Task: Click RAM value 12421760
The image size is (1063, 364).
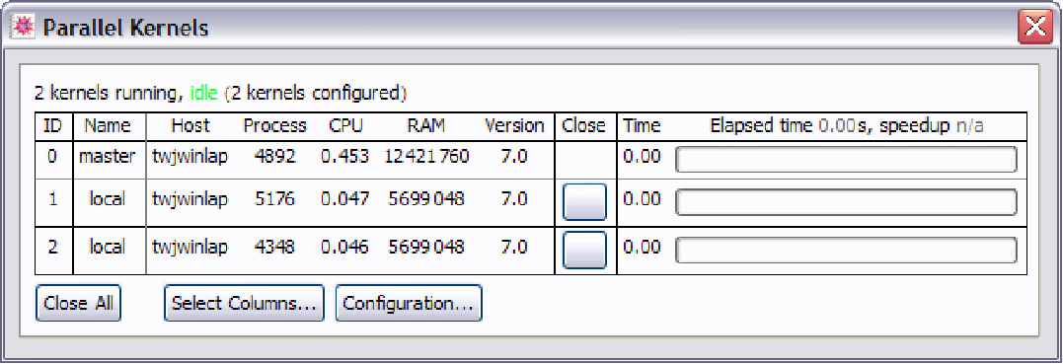Action: pos(425,157)
